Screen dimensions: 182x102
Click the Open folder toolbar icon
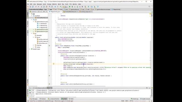pos(28,7)
